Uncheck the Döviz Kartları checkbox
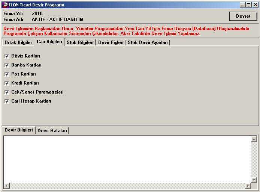The image size is (260, 192). (x=7, y=56)
